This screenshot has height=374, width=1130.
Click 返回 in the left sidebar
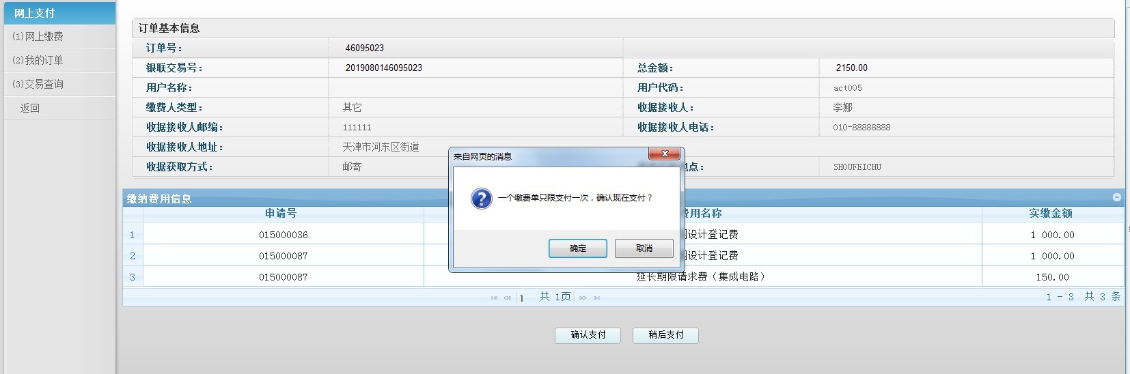click(x=30, y=108)
